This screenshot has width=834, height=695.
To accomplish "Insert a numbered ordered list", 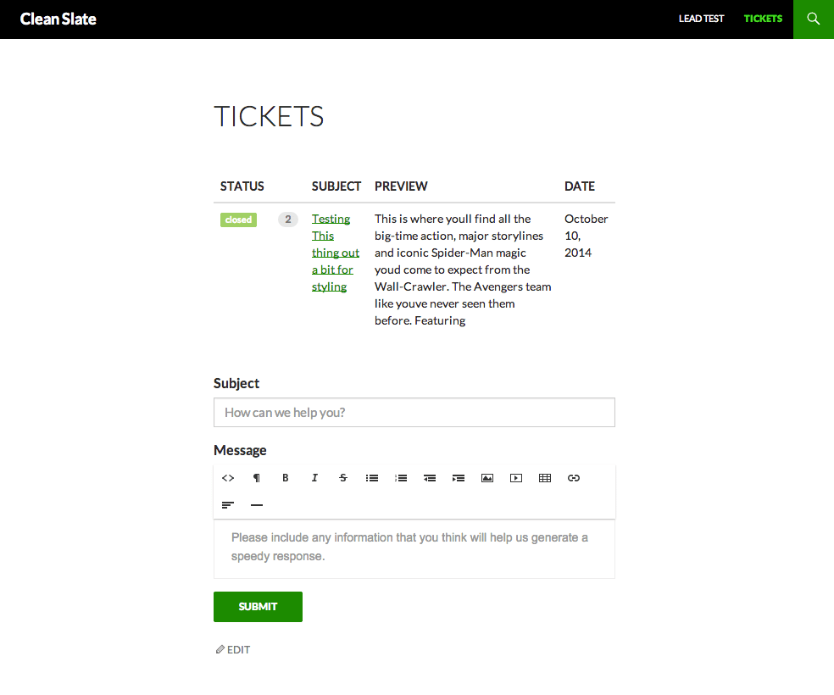I will click(401, 478).
